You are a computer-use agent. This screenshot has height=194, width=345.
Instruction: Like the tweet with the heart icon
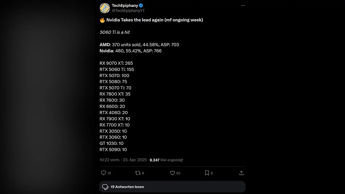click(172, 173)
